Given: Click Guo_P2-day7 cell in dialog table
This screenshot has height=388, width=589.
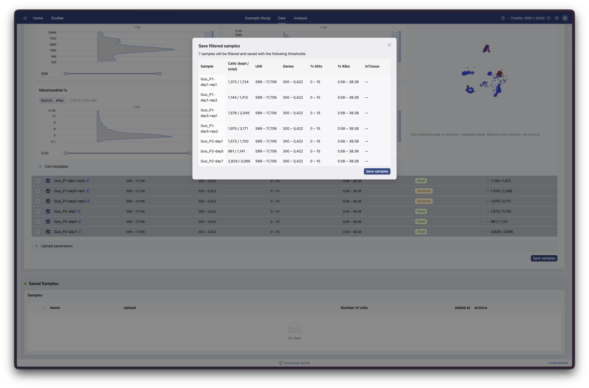Looking at the screenshot, I should (x=212, y=161).
